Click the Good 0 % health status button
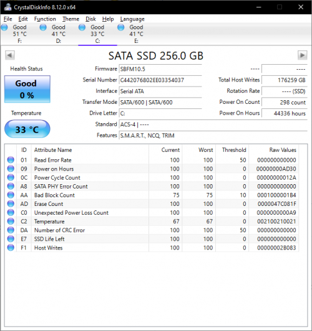312x331 pixels. [27, 89]
